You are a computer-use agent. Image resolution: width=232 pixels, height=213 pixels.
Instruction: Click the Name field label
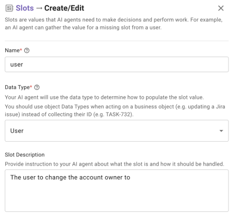click(x=12, y=51)
